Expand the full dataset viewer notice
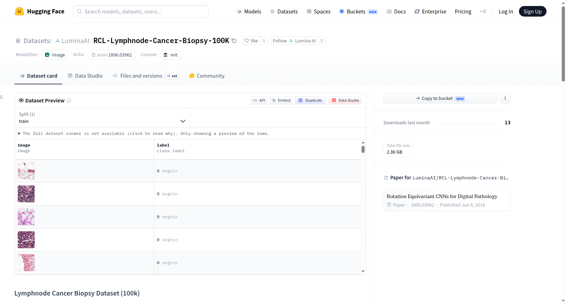Image resolution: width=566 pixels, height=304 pixels. [x=144, y=133]
